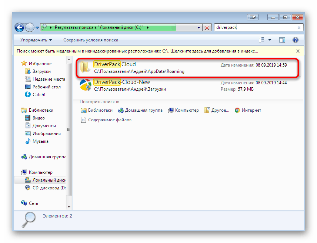Click the Элементов: 2 status text
This screenshot has height=243, width=317.
click(57, 216)
